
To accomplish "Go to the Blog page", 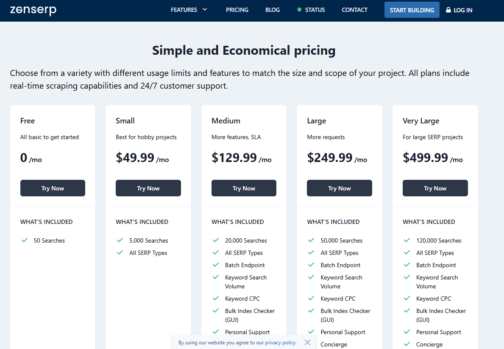I will [x=273, y=10].
